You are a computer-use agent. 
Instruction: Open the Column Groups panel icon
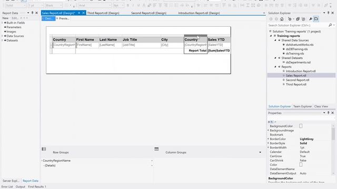click(156, 149)
